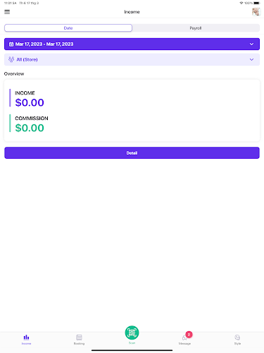Switch to the Date tab
Viewport: 264px width, 353px height.
(68, 28)
